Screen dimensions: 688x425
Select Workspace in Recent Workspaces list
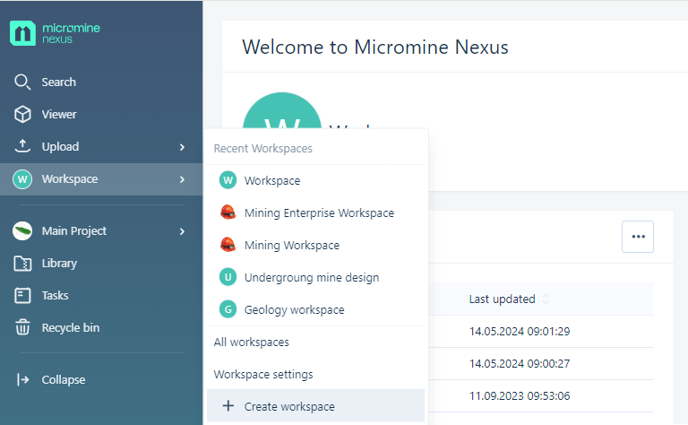click(315, 180)
